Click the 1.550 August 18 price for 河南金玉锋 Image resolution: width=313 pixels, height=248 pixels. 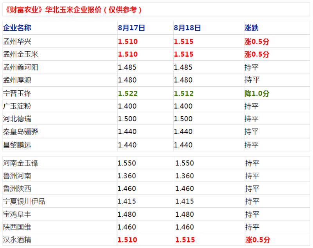click(184, 163)
